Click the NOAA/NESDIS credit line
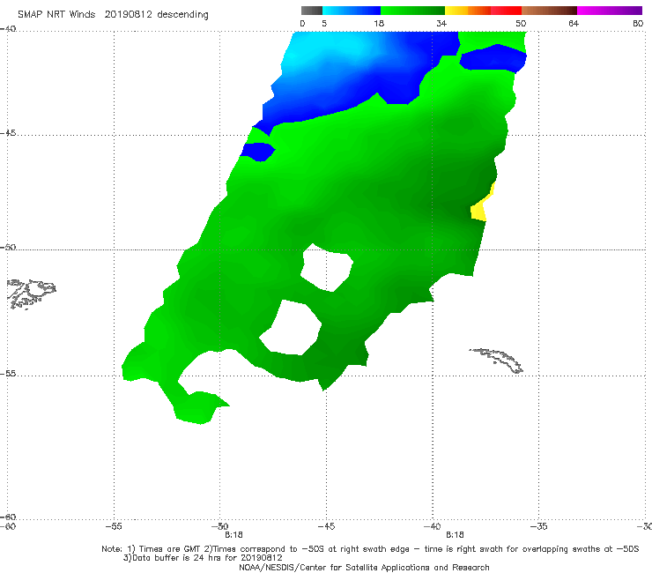The width and height of the screenshot is (652, 573). (364, 567)
